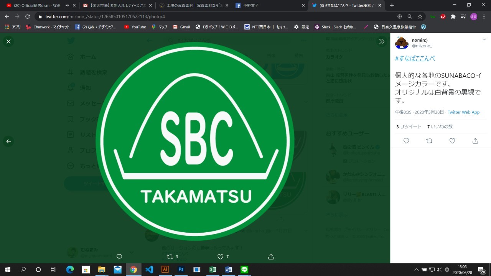Launch Adobe Illustrator from the taskbar
This screenshot has width=491, height=276.
pyautogui.click(x=165, y=269)
